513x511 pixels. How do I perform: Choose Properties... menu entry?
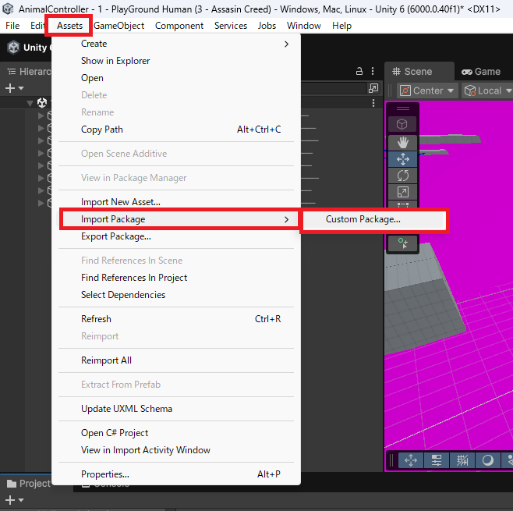176,474
